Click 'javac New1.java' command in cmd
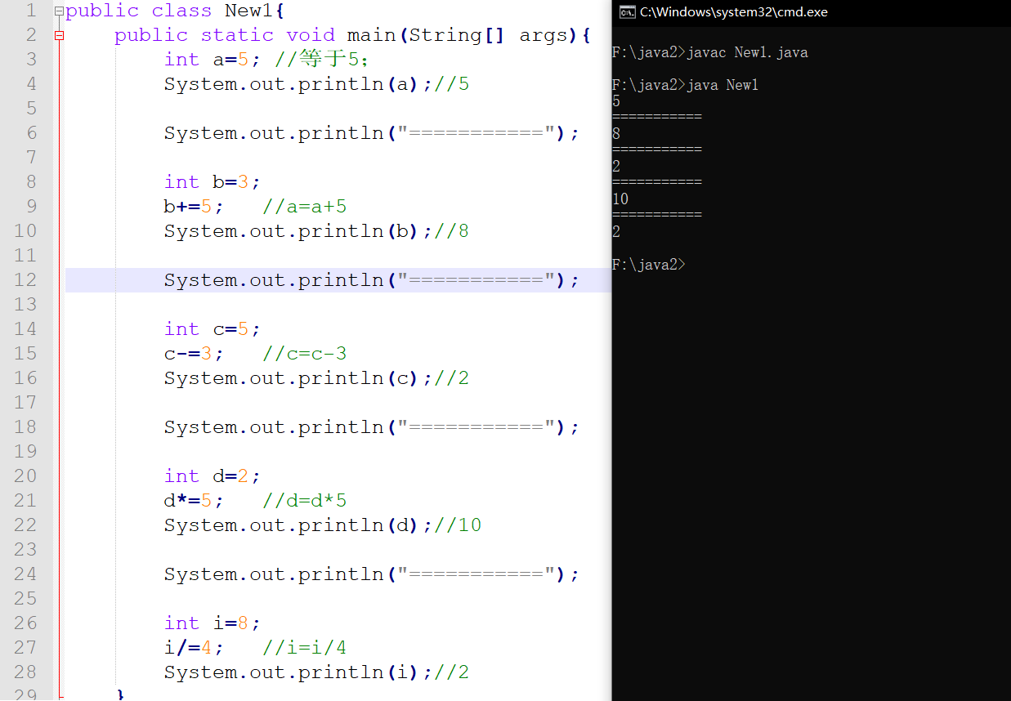The height and width of the screenshot is (701, 1011). tap(748, 52)
